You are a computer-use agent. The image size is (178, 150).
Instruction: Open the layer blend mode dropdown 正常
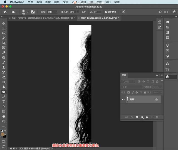132,87
